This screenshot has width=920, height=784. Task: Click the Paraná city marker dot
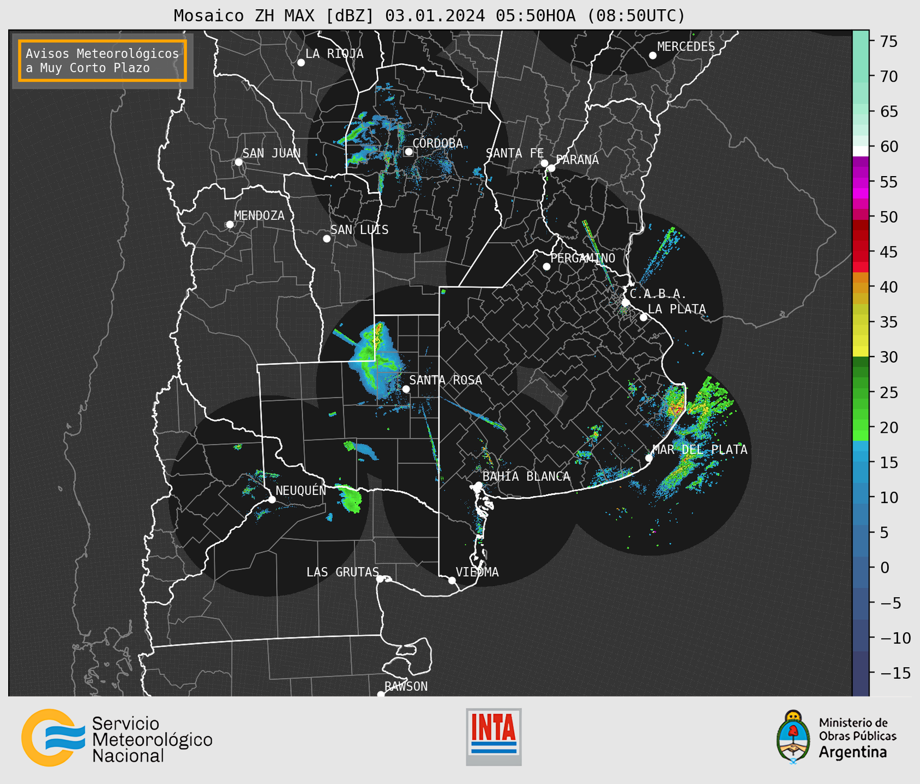click(551, 168)
